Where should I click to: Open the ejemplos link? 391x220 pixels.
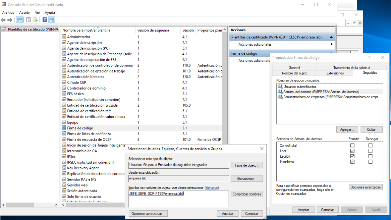pyautogui.click(x=211, y=187)
